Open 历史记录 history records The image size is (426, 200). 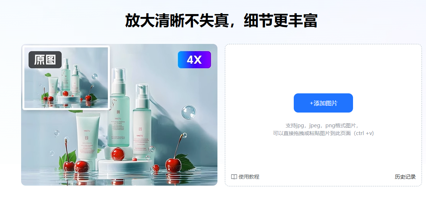(405, 177)
